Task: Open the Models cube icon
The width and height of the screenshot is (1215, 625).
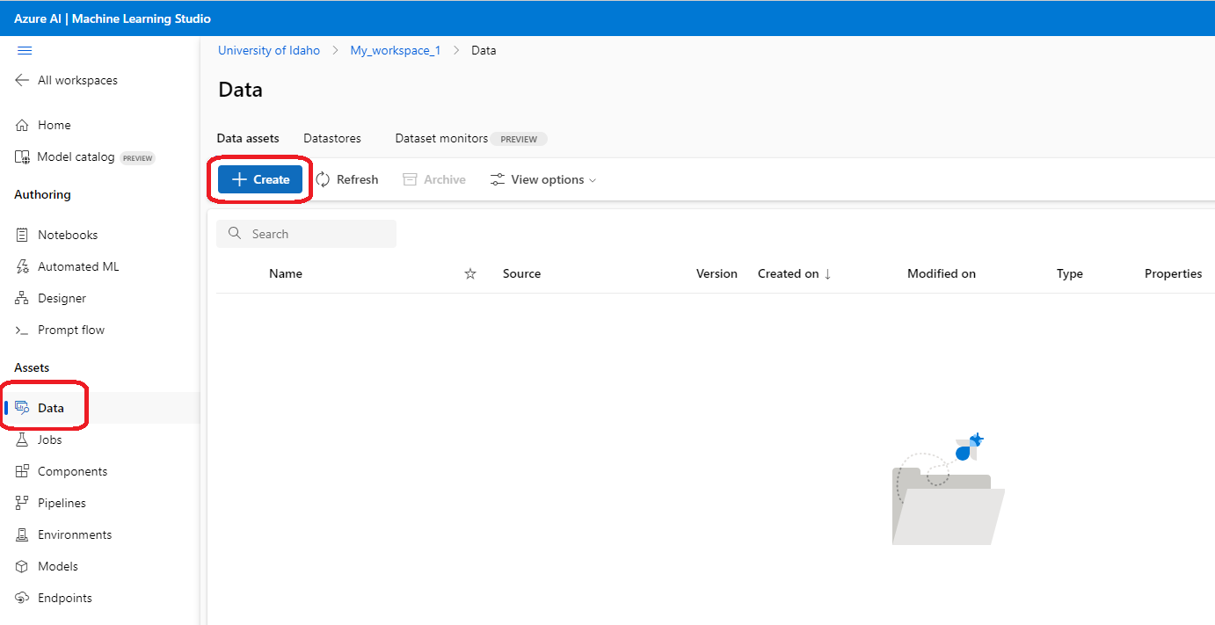Action: pyautogui.click(x=23, y=566)
